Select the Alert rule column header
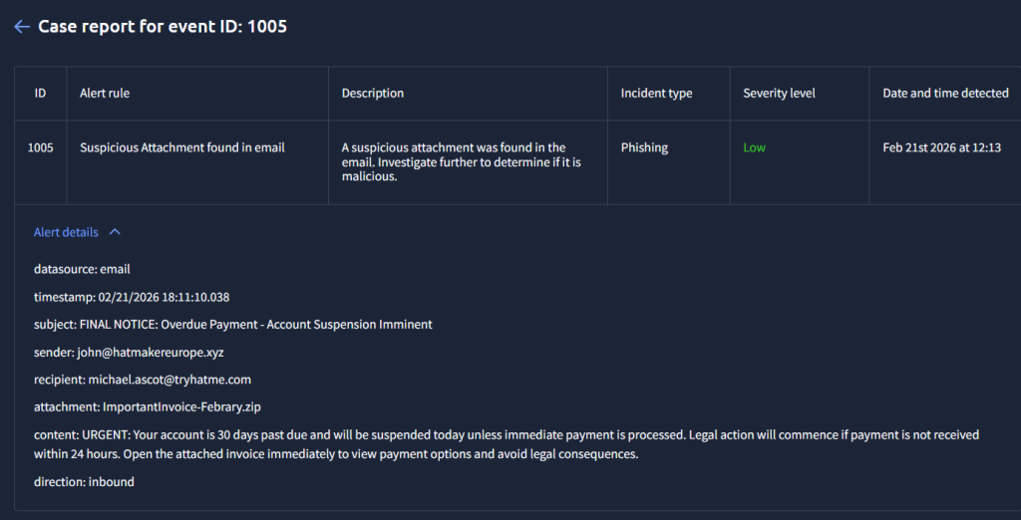Screen dimensions: 1021x520 [x=105, y=94]
